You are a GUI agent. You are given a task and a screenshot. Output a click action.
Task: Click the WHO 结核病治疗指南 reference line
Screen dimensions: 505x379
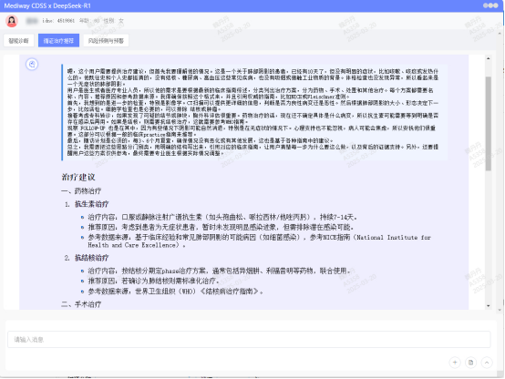(176, 292)
